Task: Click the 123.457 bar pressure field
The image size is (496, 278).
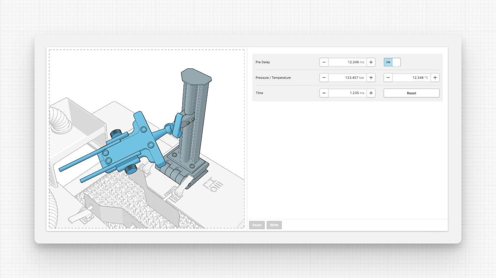Action: [347, 78]
